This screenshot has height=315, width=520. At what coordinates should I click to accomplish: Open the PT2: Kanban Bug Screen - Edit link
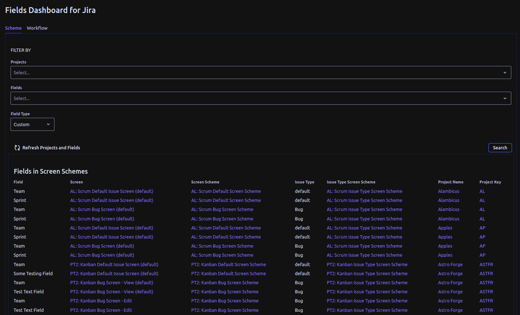pos(102,300)
